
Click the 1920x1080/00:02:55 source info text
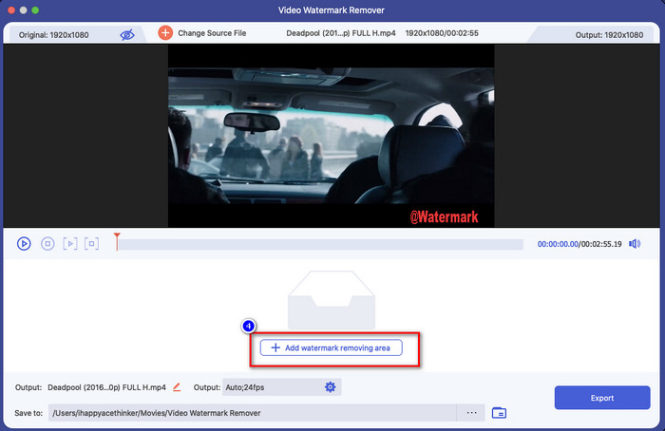442,33
